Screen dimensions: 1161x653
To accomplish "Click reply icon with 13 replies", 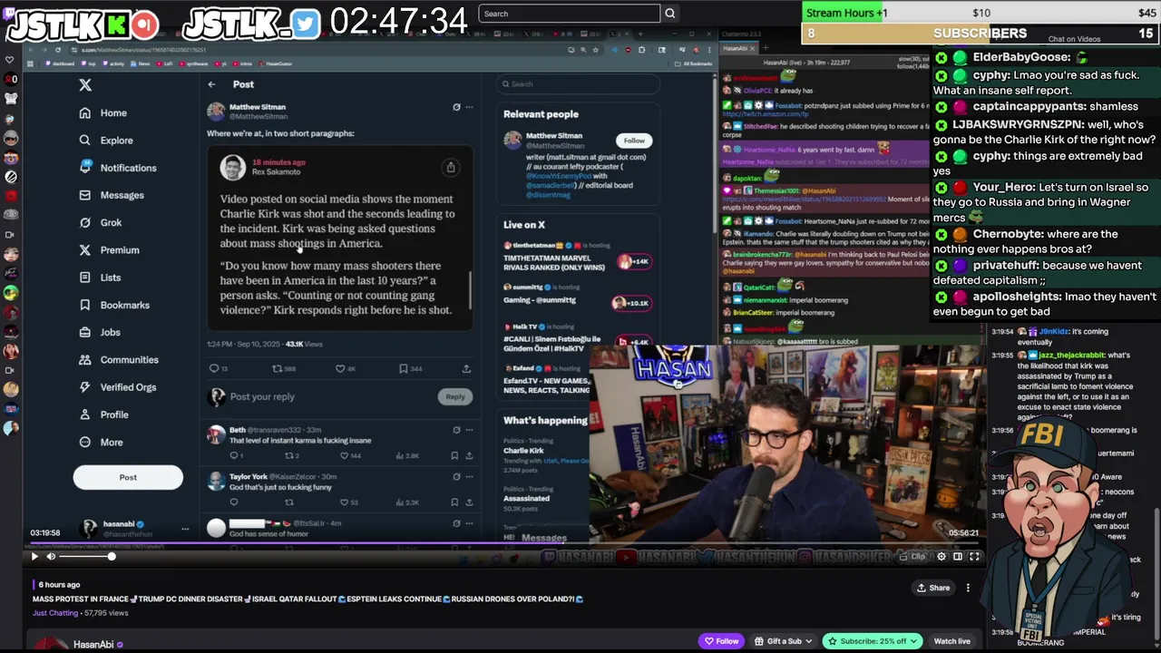I will (215, 368).
